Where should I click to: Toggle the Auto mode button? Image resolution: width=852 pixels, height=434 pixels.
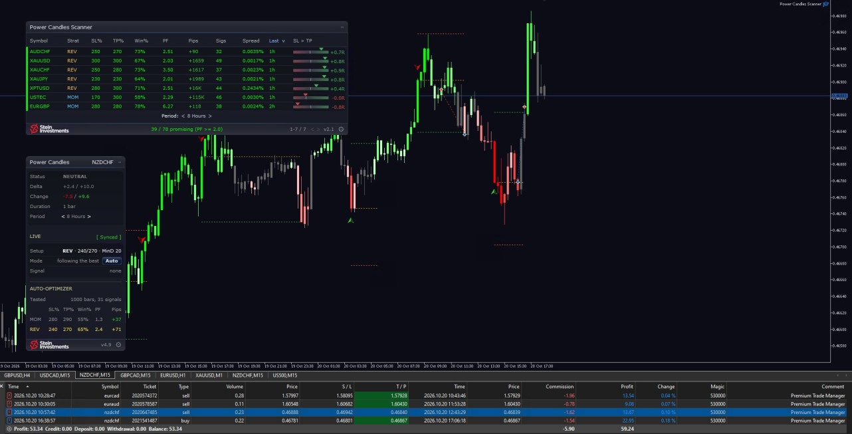coord(112,261)
